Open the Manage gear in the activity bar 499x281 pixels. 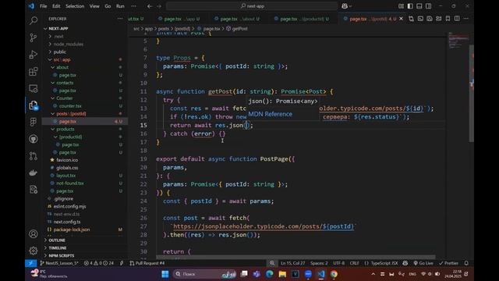point(33,251)
